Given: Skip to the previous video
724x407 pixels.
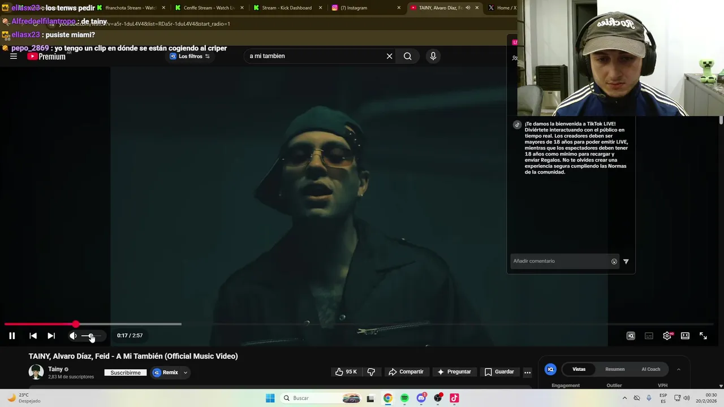Looking at the screenshot, I should (x=33, y=336).
